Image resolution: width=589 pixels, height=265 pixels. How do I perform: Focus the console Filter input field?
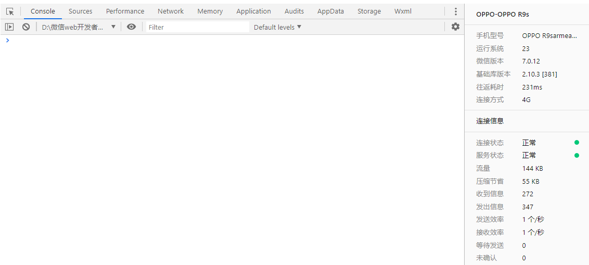point(198,27)
